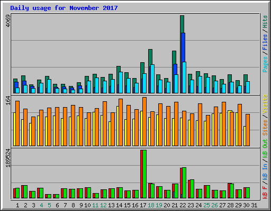Click the 'Hits' legend label
Image resolution: width=271 pixels, height=211 pixels.
tap(265, 22)
